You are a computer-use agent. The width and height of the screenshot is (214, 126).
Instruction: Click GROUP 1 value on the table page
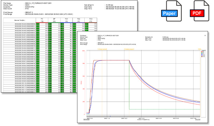tap(29, 13)
